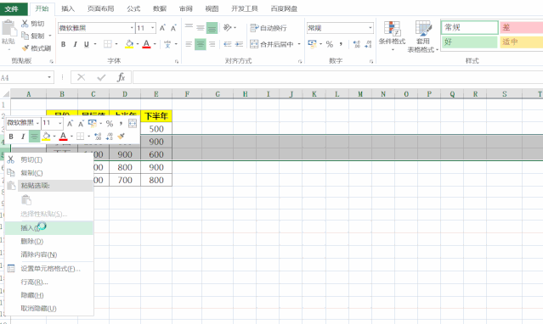Viewport: 543px width, 324px height.
Task: Toggle Underline in the ribbon
Action: tap(86, 44)
